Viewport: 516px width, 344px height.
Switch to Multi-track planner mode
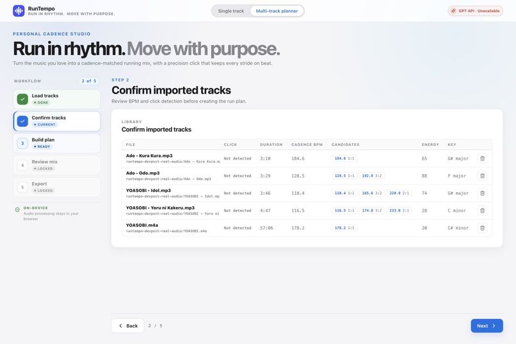click(277, 11)
